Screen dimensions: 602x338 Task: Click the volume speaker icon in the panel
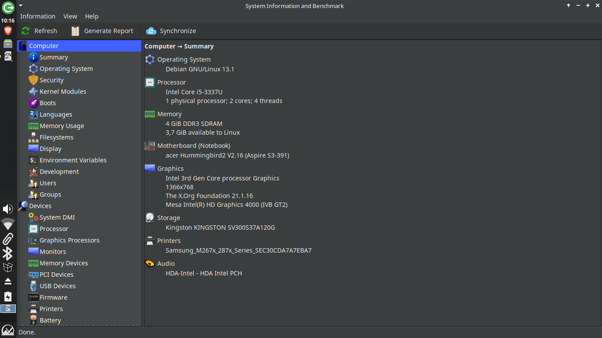(8, 209)
